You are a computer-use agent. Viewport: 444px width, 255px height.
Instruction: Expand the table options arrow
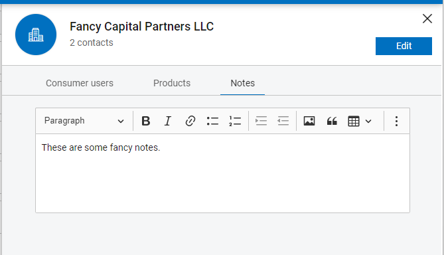368,122
